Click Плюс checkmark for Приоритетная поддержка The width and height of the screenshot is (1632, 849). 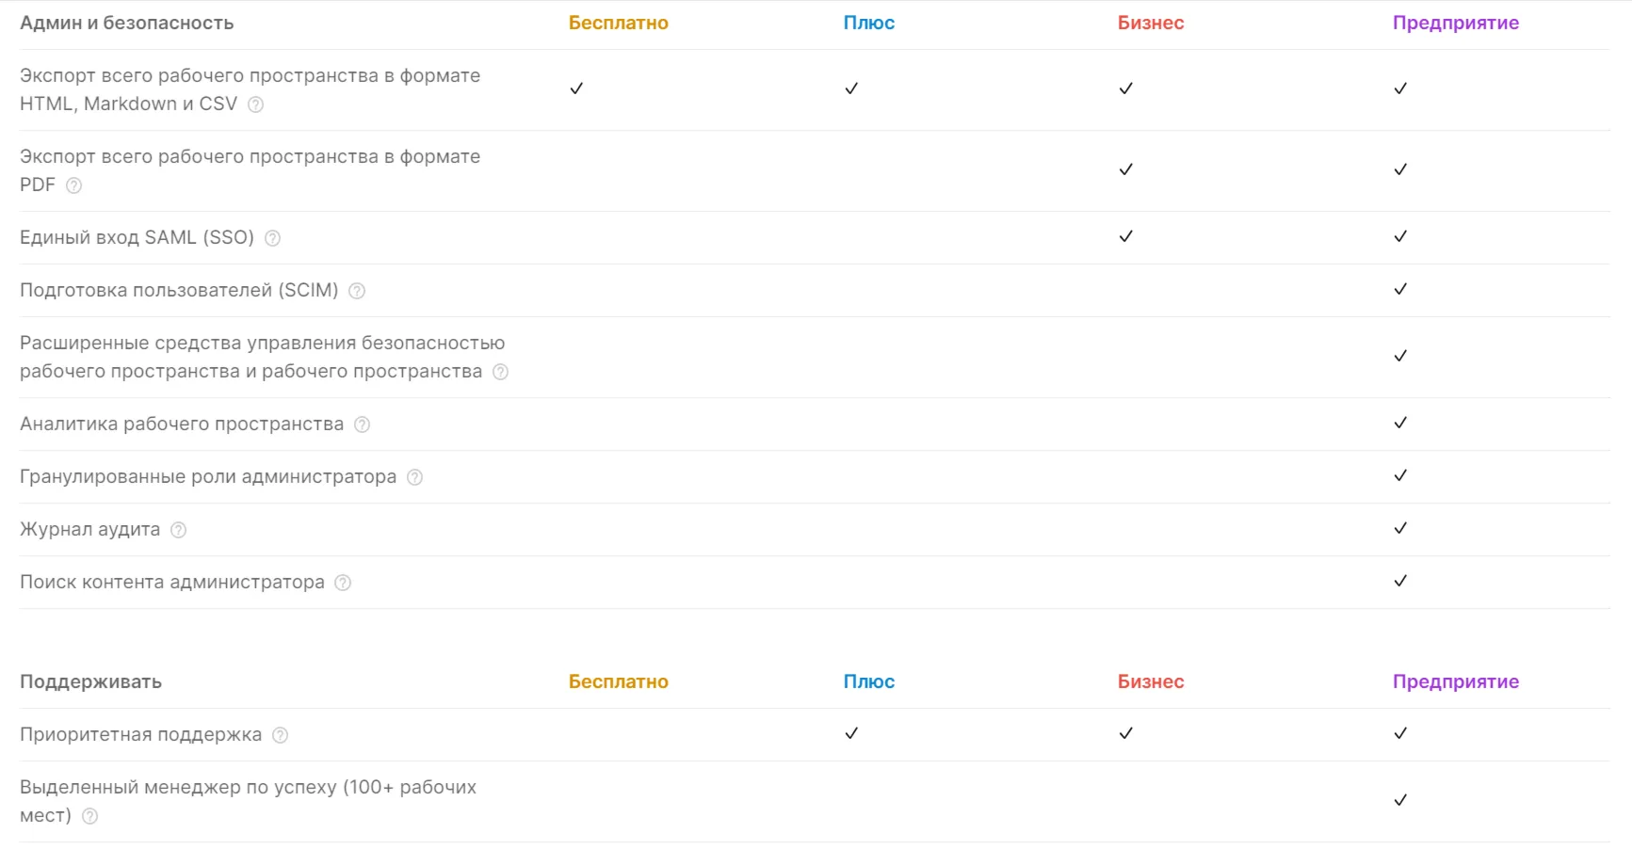coord(851,733)
